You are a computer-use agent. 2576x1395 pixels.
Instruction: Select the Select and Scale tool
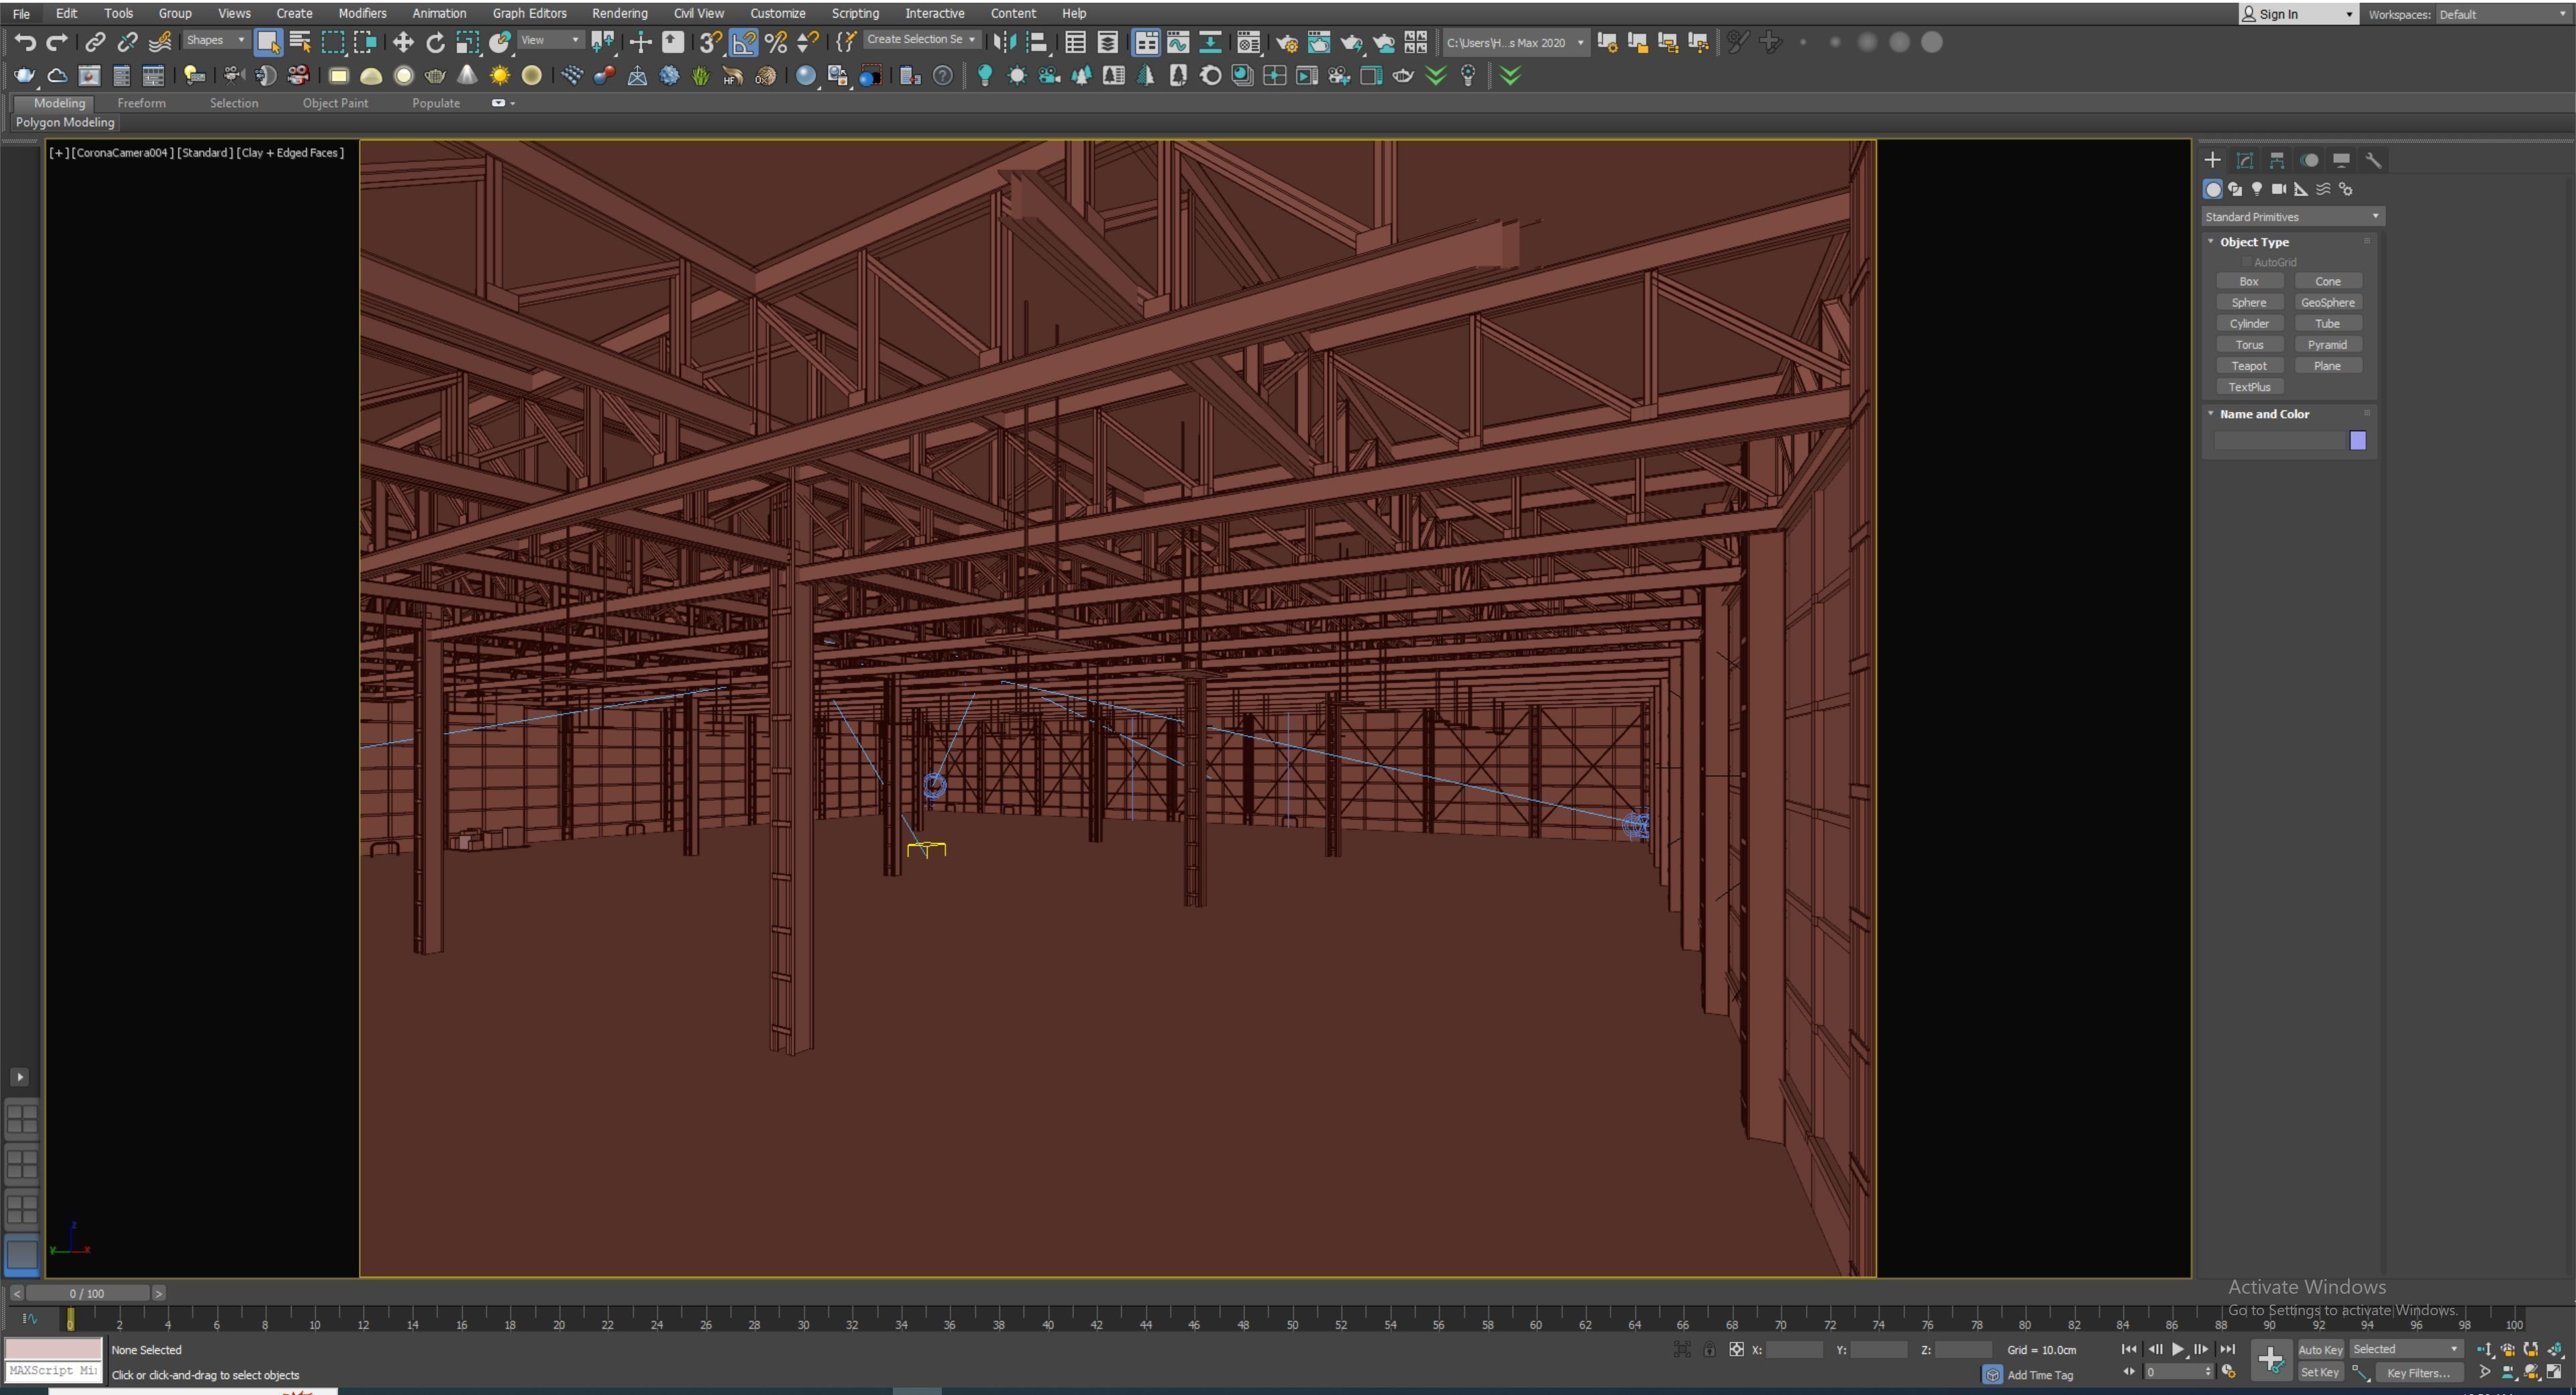pyautogui.click(x=467, y=42)
